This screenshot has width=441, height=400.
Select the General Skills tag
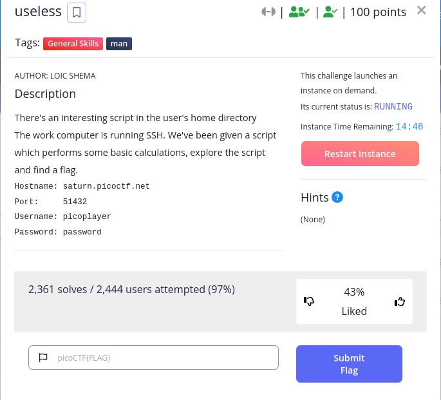coord(73,44)
